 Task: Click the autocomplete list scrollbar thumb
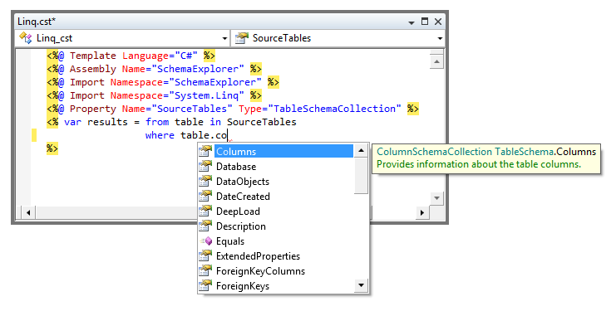point(361,176)
